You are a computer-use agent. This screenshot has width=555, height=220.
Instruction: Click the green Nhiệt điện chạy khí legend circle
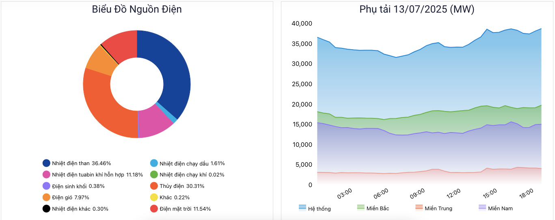pyautogui.click(x=154, y=175)
